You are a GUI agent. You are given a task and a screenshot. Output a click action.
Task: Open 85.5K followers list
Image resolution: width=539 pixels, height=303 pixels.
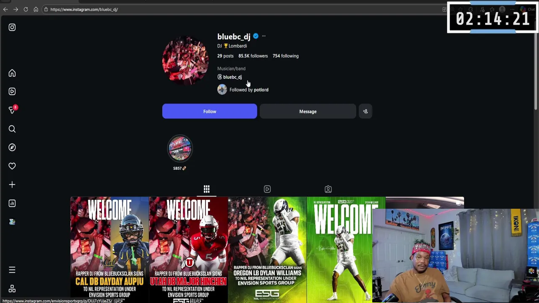point(253,56)
